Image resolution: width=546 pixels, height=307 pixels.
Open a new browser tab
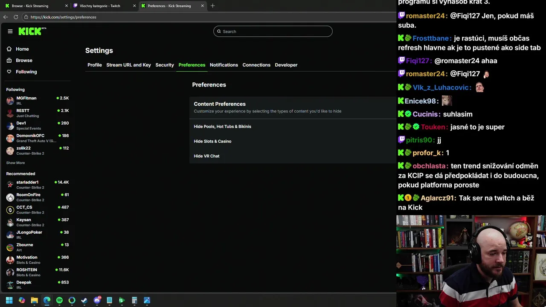coord(212,6)
